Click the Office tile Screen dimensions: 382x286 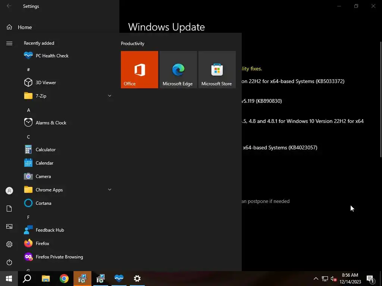click(x=140, y=70)
